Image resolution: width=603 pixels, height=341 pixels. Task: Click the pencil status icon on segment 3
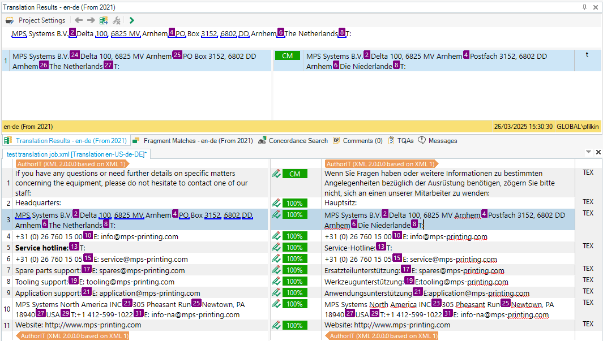[276, 214]
